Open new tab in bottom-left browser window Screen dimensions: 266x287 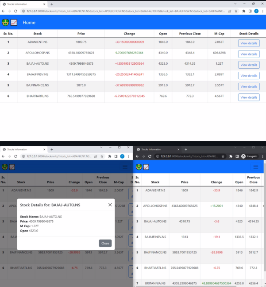[x=52, y=149]
